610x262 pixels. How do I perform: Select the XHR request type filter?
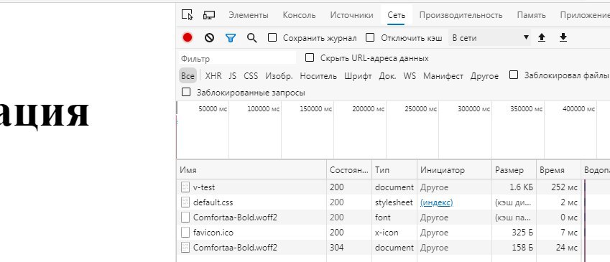click(x=213, y=76)
